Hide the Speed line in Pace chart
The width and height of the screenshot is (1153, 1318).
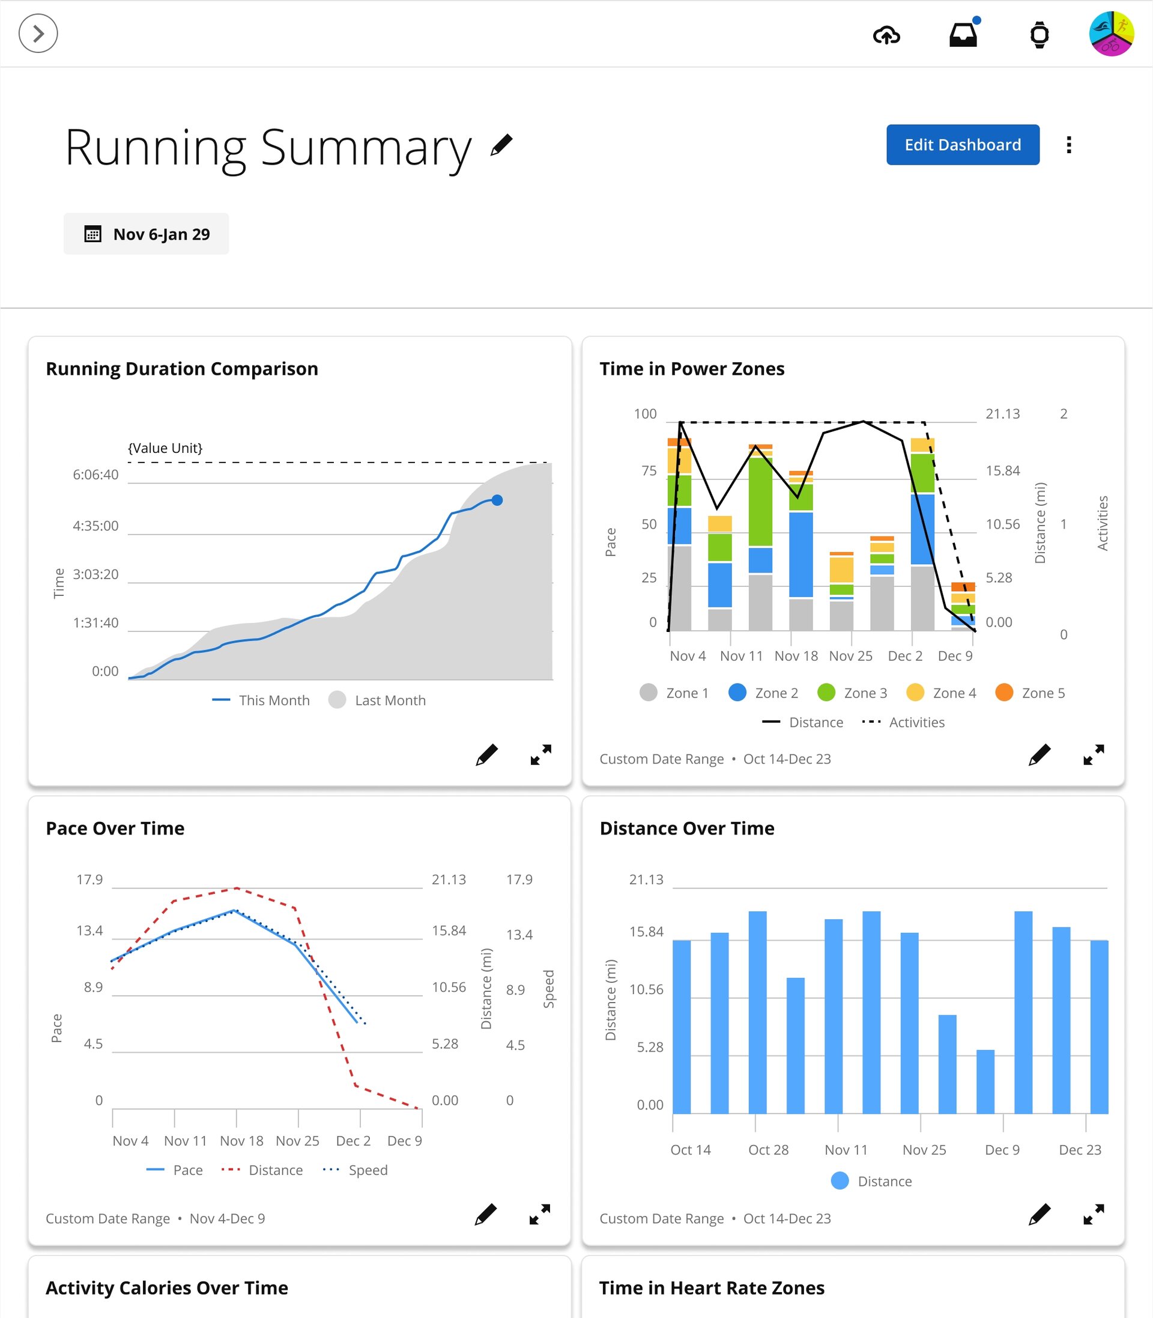[356, 1170]
